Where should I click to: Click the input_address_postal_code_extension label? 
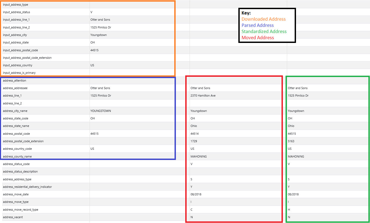[27, 58]
